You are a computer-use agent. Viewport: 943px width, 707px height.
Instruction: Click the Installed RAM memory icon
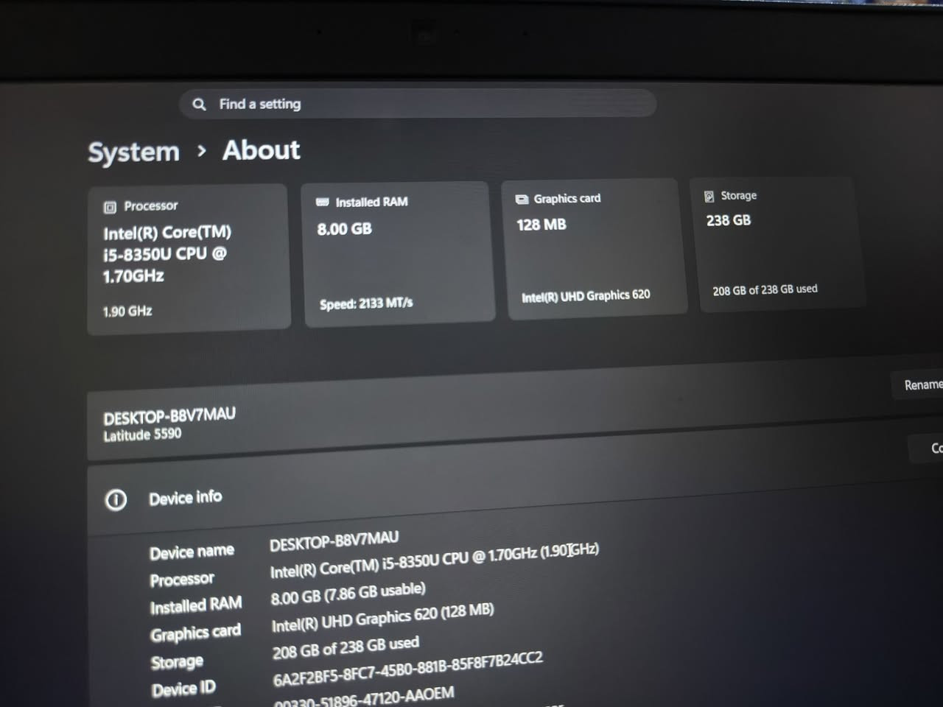click(x=322, y=202)
